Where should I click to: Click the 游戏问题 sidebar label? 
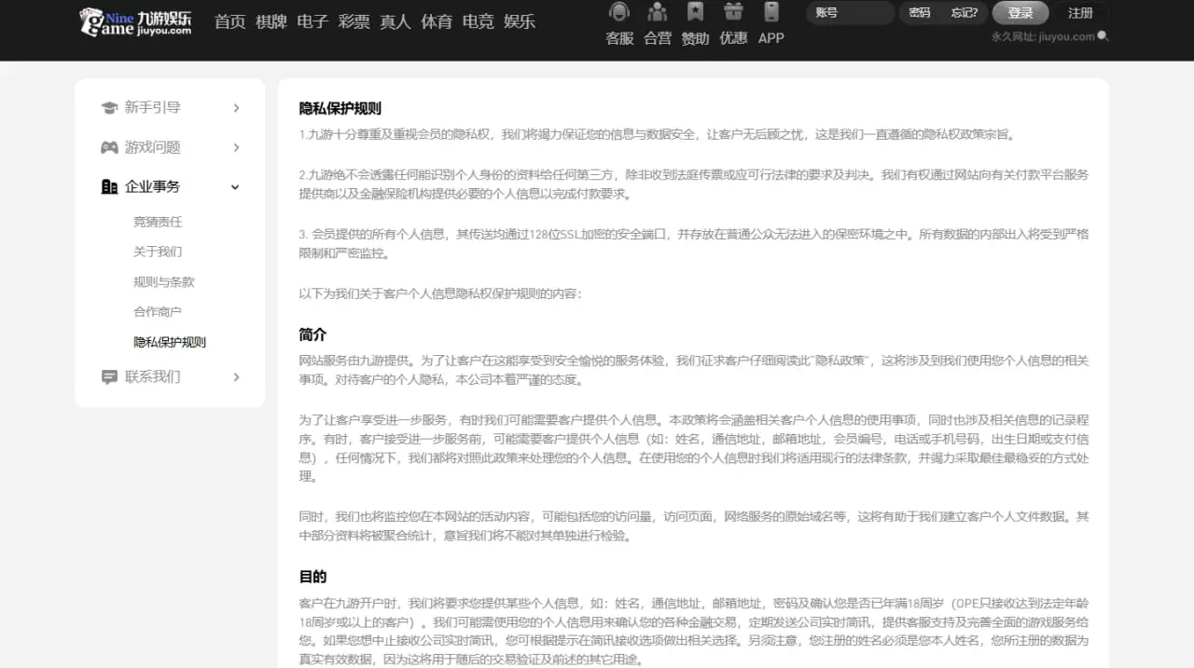tap(153, 147)
